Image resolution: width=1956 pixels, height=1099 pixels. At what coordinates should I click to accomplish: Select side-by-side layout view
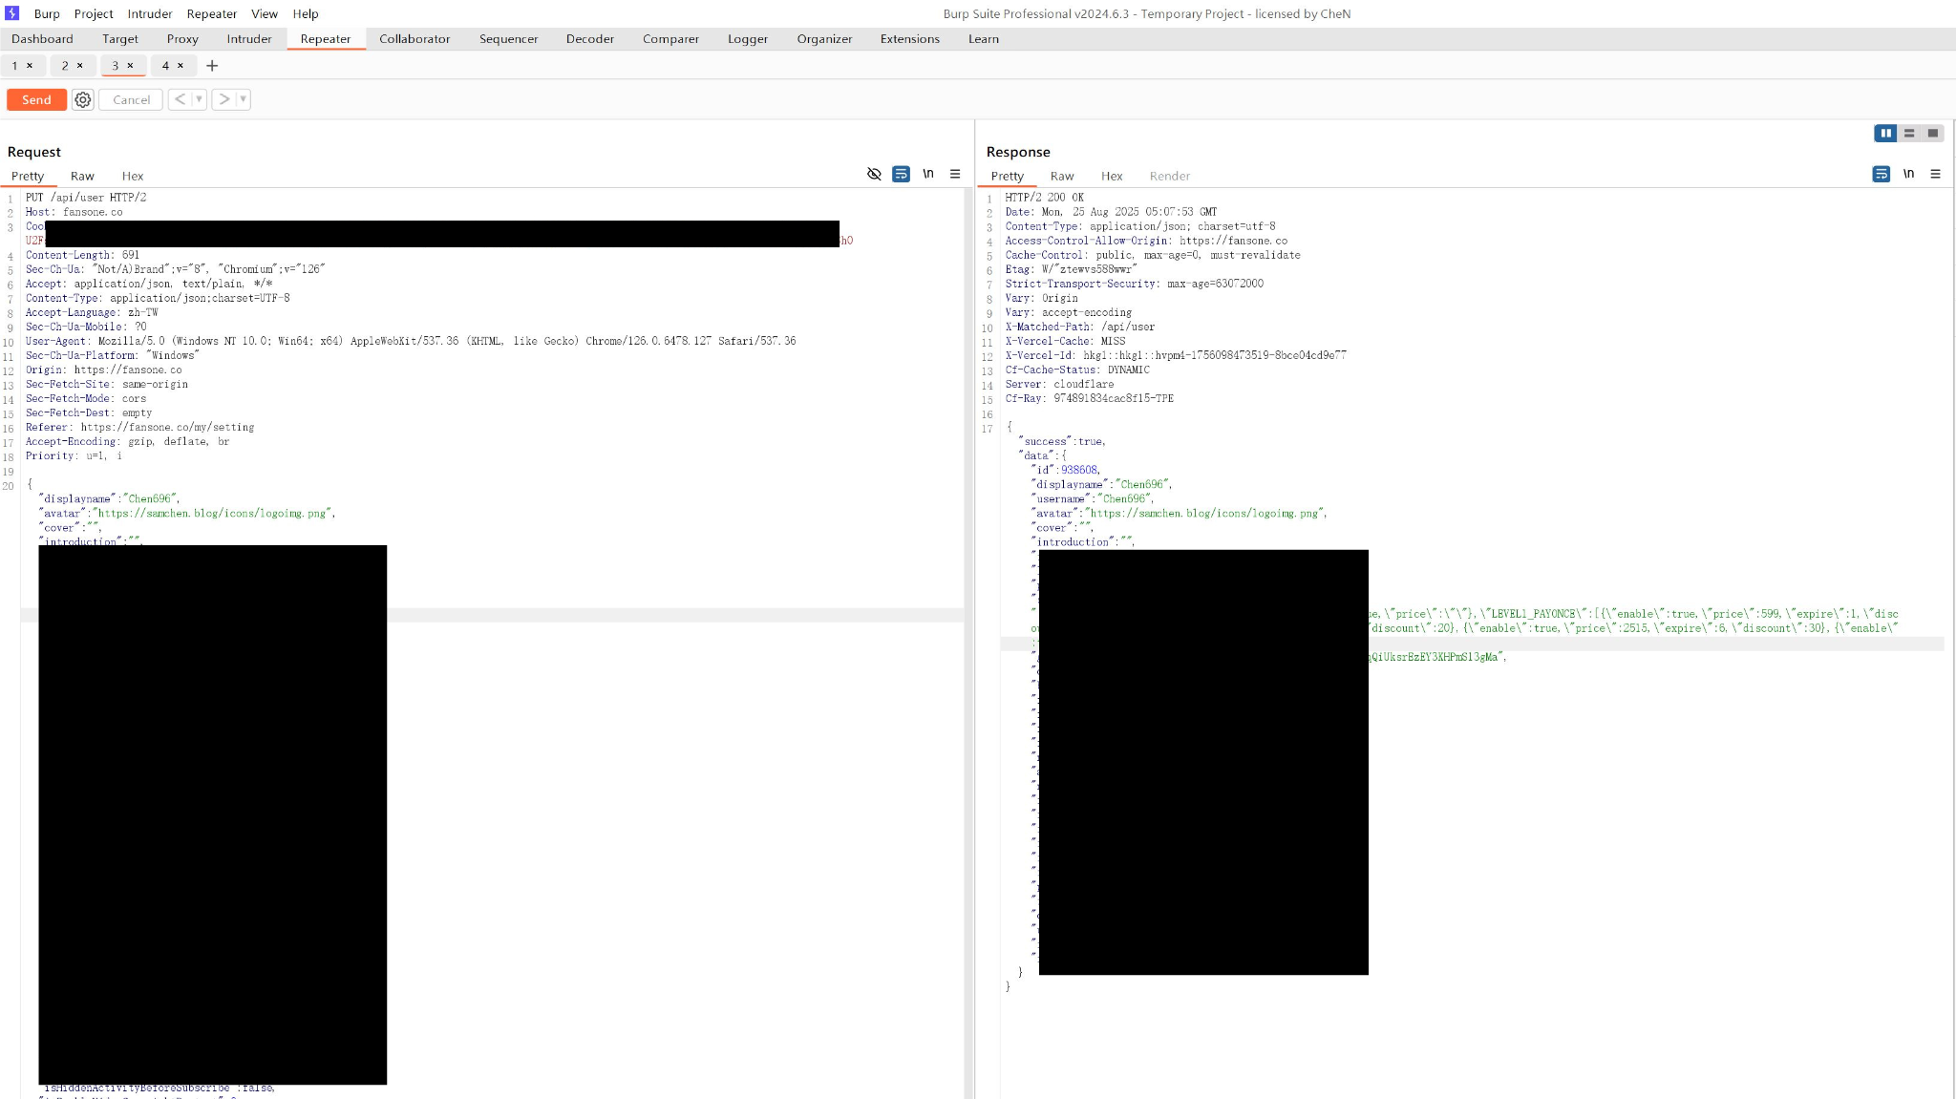pyautogui.click(x=1885, y=134)
